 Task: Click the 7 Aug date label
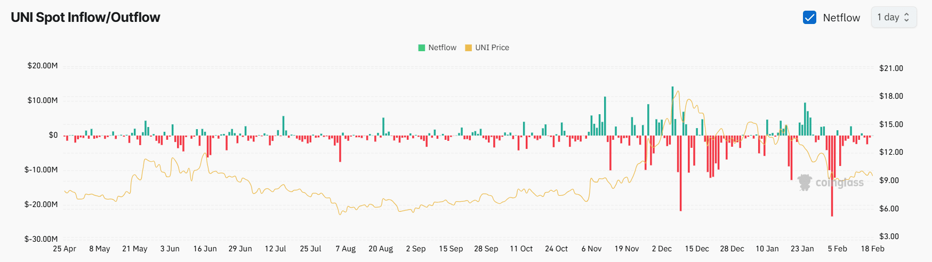(x=346, y=249)
